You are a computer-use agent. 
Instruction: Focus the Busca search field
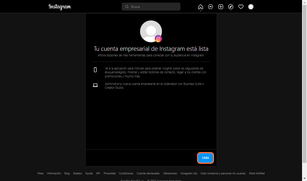(151, 7)
